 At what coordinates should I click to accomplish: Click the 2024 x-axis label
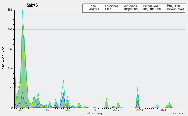click(x=163, y=110)
